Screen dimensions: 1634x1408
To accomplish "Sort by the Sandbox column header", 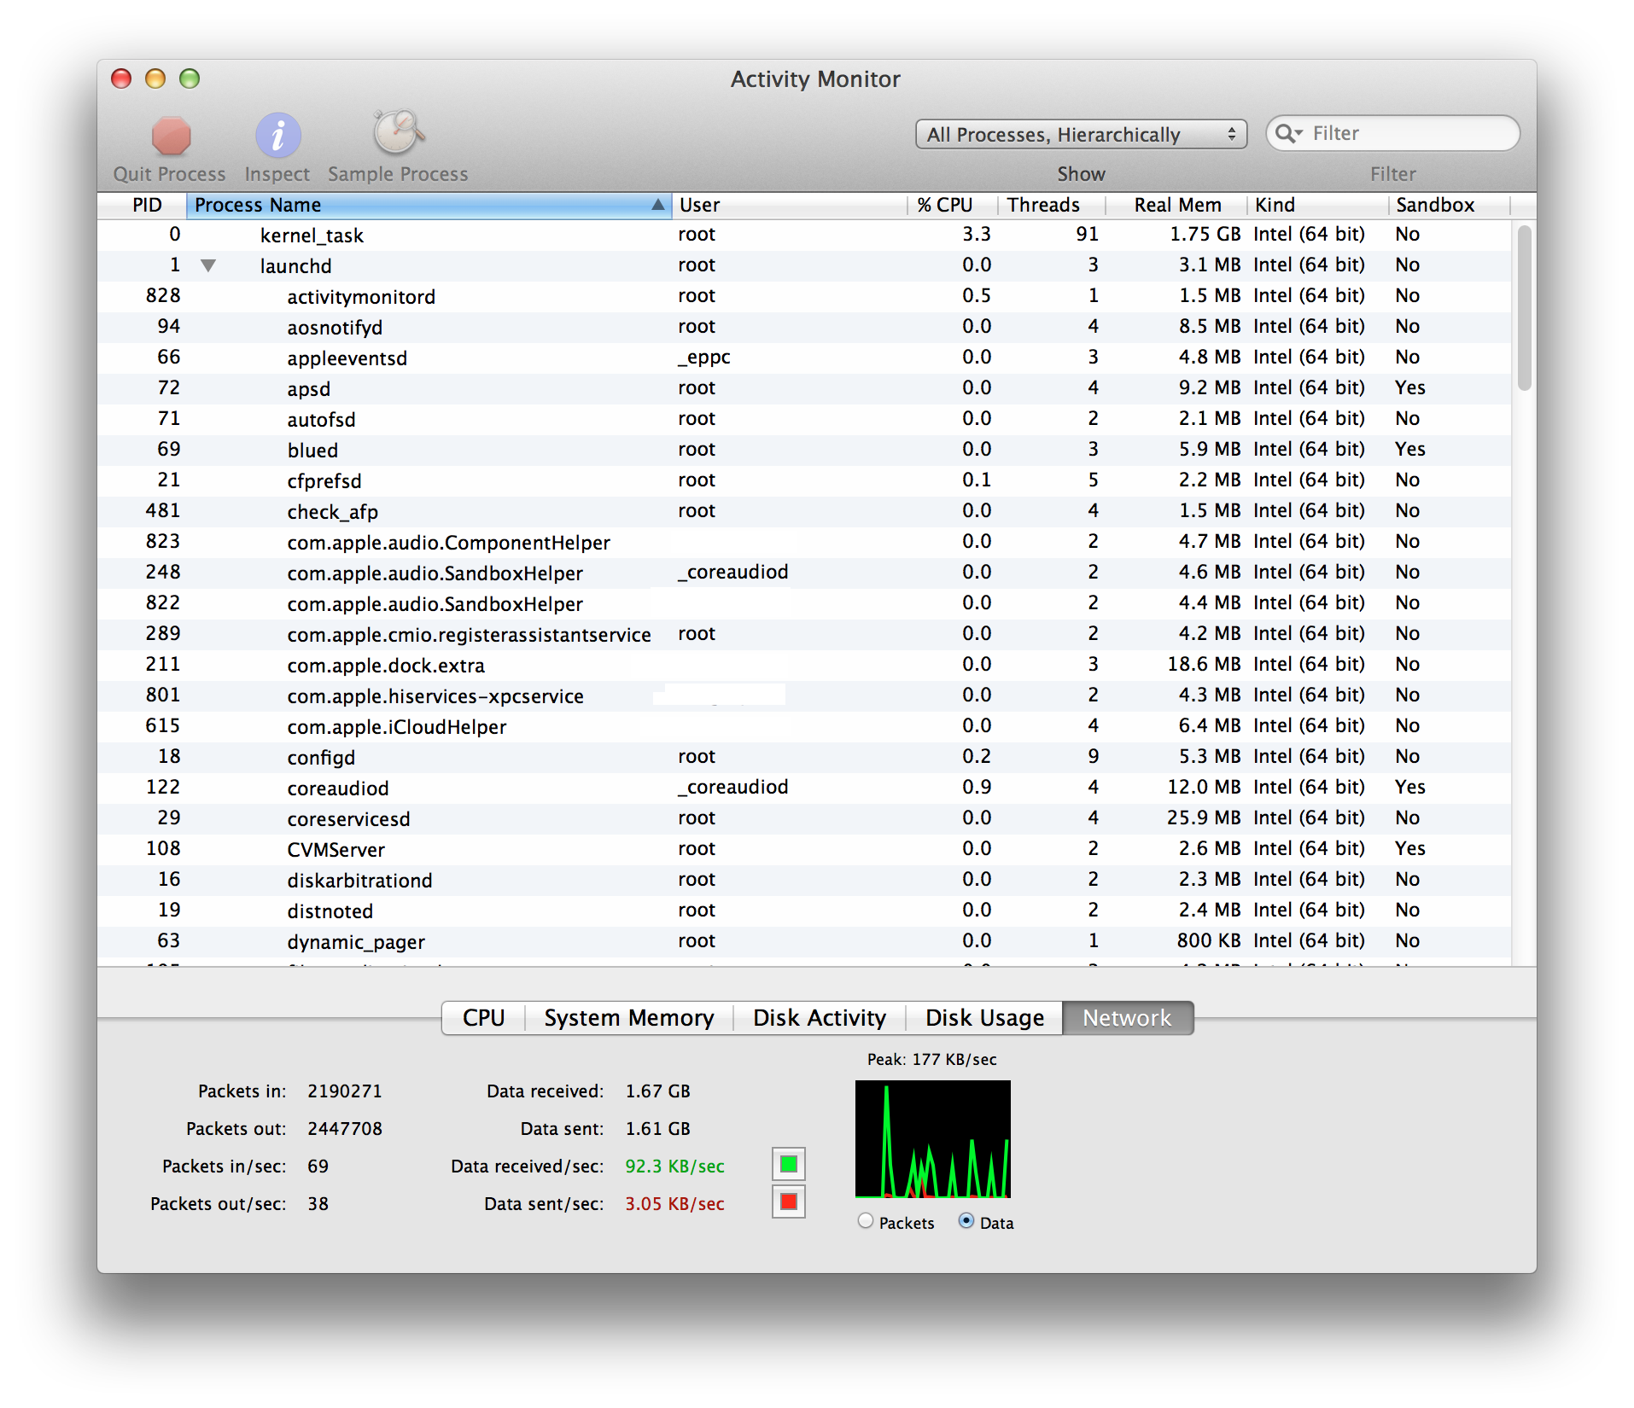I will click(x=1449, y=205).
